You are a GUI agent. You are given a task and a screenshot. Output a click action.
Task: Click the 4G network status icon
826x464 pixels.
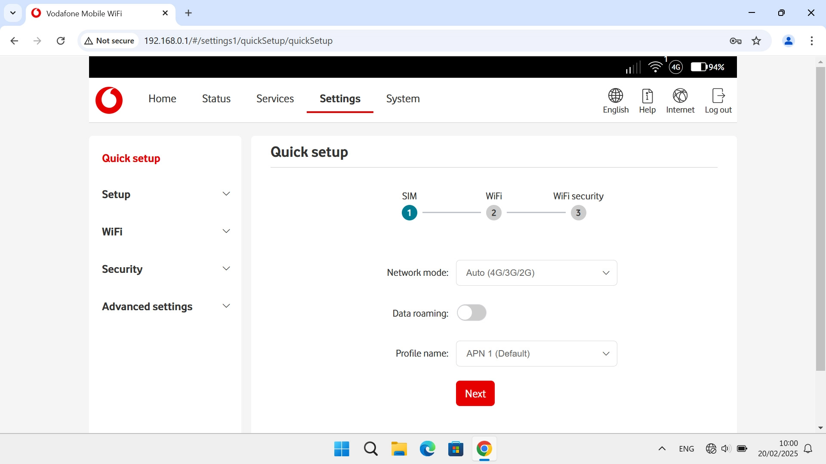pos(676,67)
